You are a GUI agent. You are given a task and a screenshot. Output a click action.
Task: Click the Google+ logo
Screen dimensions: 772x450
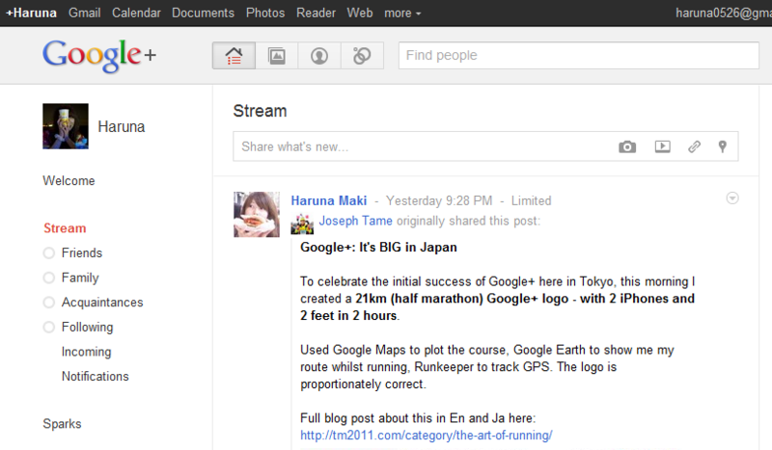coord(99,56)
